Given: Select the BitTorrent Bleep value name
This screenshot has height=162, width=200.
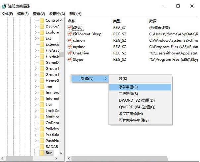Looking at the screenshot, I should click(87, 34).
